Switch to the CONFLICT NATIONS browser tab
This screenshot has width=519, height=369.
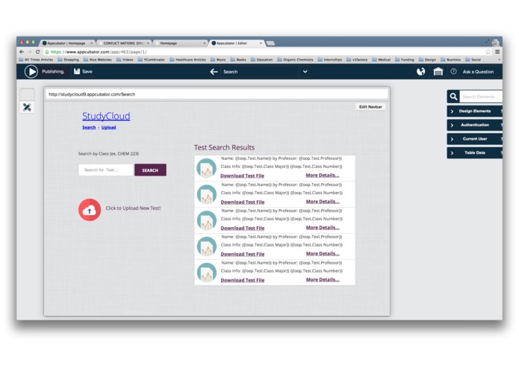[124, 43]
